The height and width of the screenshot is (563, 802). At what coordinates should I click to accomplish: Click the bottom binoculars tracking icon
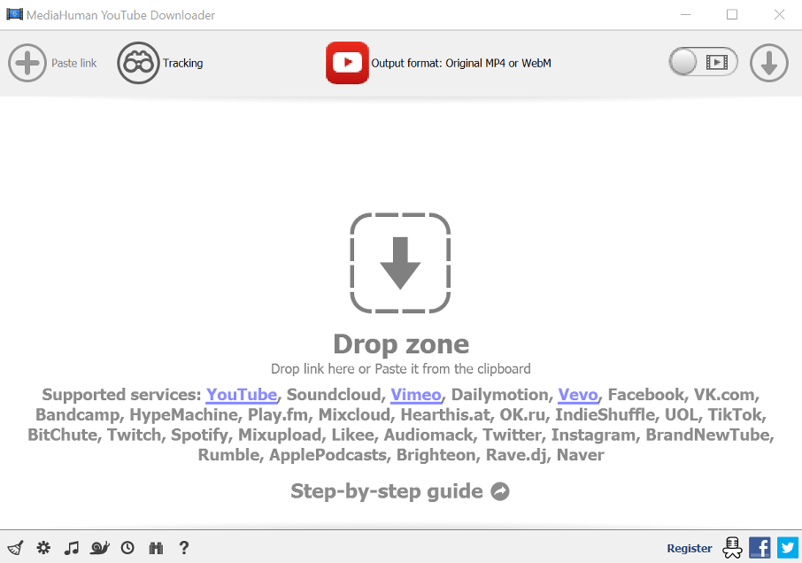(156, 548)
